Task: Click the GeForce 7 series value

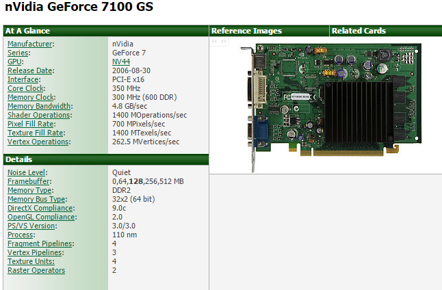Action: click(x=129, y=53)
